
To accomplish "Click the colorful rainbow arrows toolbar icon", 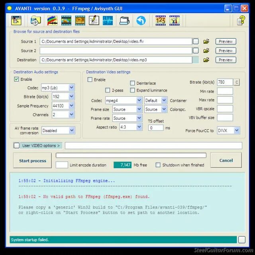I will (52, 21).
